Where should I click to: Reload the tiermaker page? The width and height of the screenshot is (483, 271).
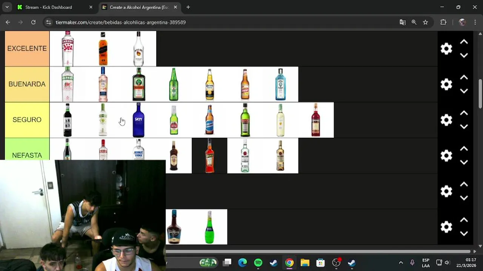(x=33, y=22)
